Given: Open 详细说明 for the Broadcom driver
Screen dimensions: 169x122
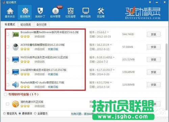Looking at the screenshot, I should point(40,36).
